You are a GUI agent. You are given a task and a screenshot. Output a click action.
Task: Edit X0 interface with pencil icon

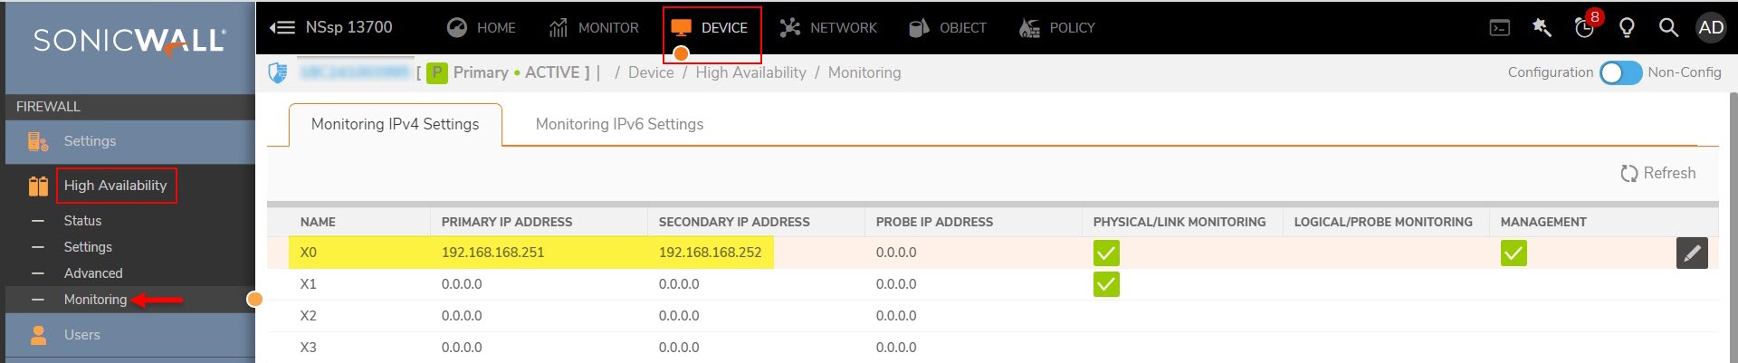pos(1692,253)
